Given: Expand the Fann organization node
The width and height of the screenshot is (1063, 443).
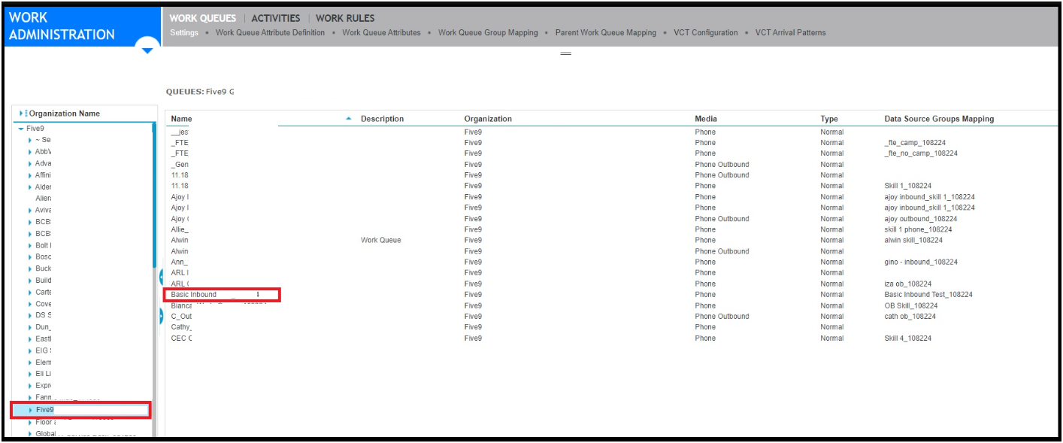Looking at the screenshot, I should pyautogui.click(x=30, y=397).
